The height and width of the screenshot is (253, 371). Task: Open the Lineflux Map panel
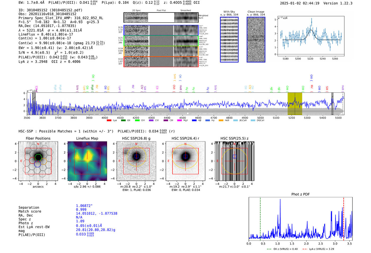pyautogui.click(x=87, y=161)
